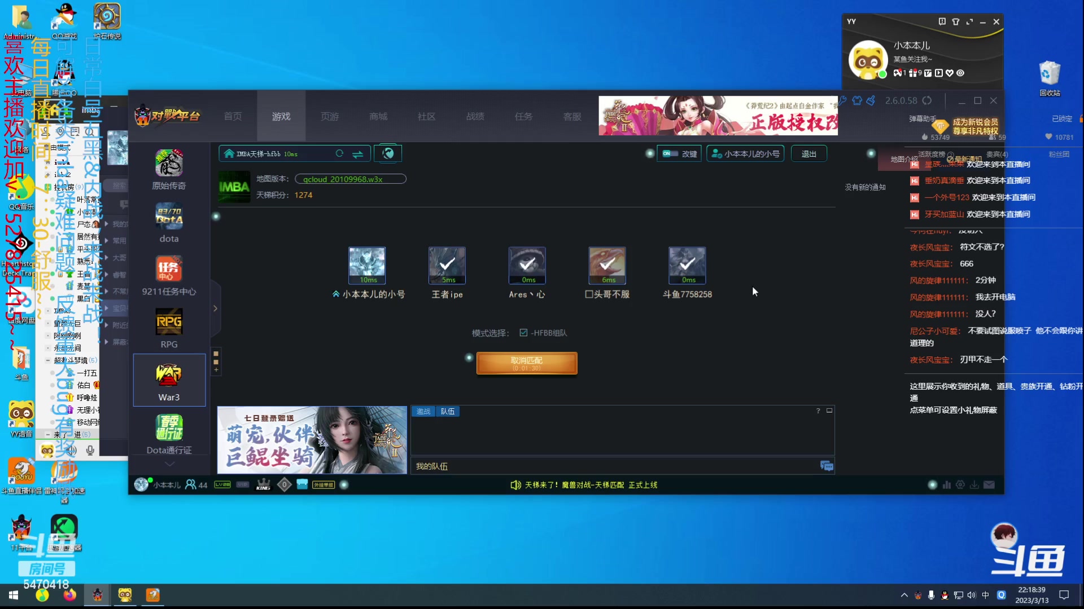Open map version dropdown qcloud_20109968.w3x
The height and width of the screenshot is (609, 1084).
click(x=350, y=179)
